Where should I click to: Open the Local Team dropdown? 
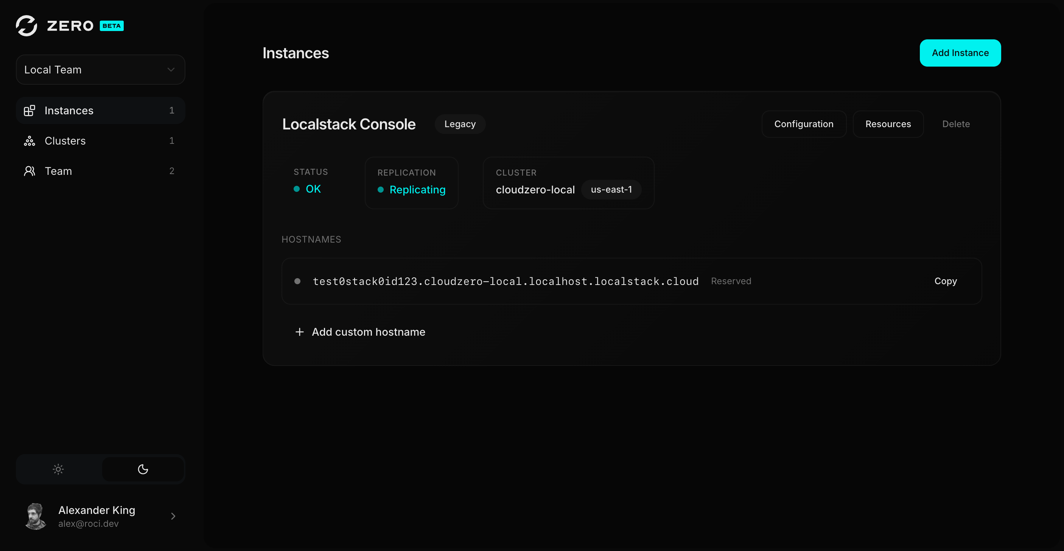click(x=100, y=69)
